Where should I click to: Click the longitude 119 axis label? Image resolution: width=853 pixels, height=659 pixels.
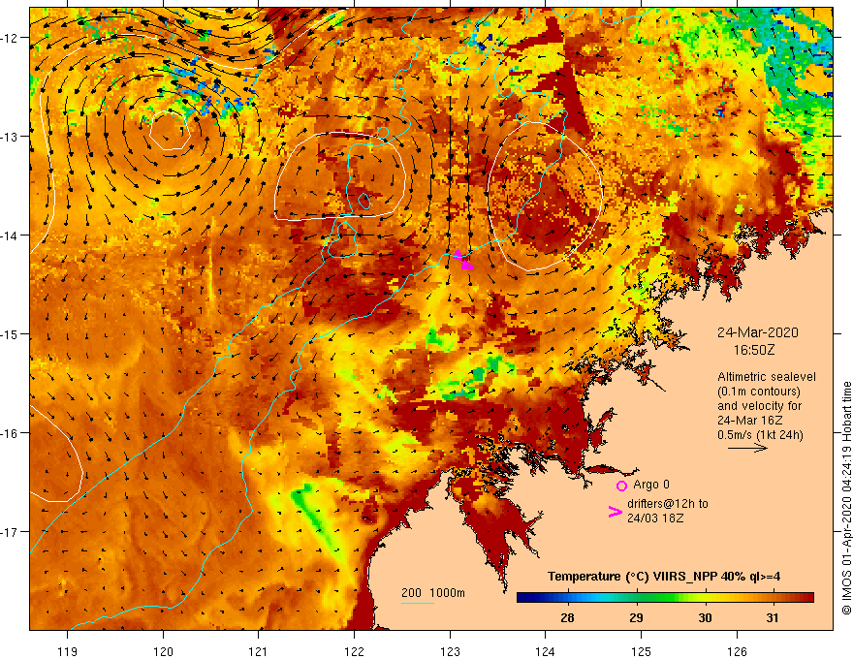pyautogui.click(x=68, y=651)
